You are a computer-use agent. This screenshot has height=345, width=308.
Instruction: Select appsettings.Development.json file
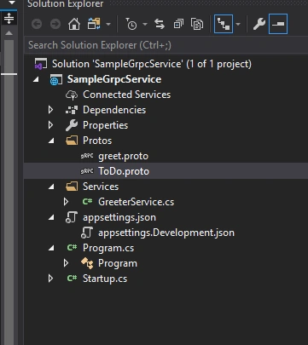coord(166,233)
